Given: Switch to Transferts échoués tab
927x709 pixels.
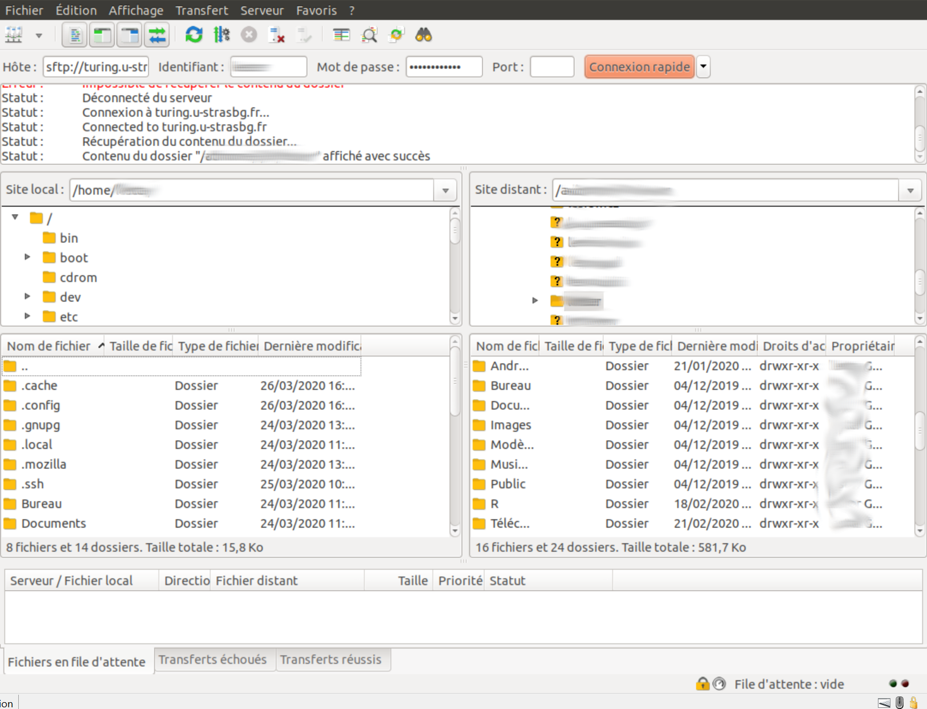Looking at the screenshot, I should 212,659.
